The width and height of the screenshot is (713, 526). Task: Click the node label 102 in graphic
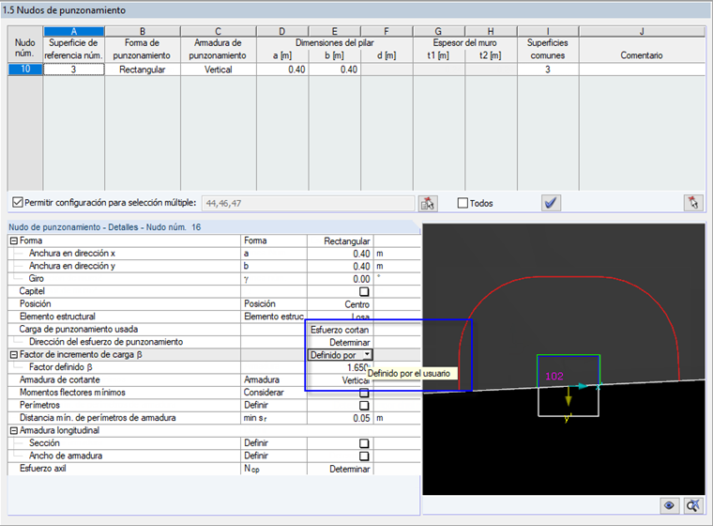click(x=554, y=376)
